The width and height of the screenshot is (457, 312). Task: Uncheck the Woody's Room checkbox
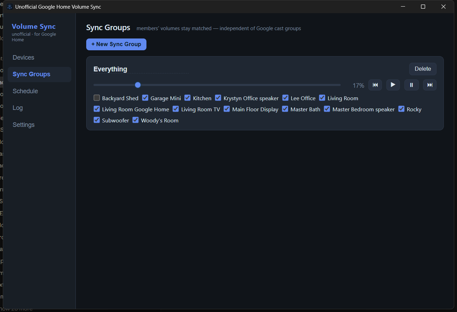click(135, 120)
